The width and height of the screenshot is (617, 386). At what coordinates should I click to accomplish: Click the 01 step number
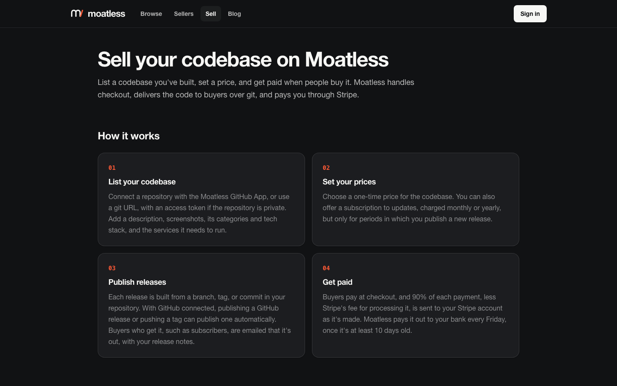click(x=112, y=168)
